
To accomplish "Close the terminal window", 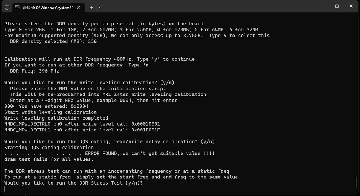I will pos(351,6).
